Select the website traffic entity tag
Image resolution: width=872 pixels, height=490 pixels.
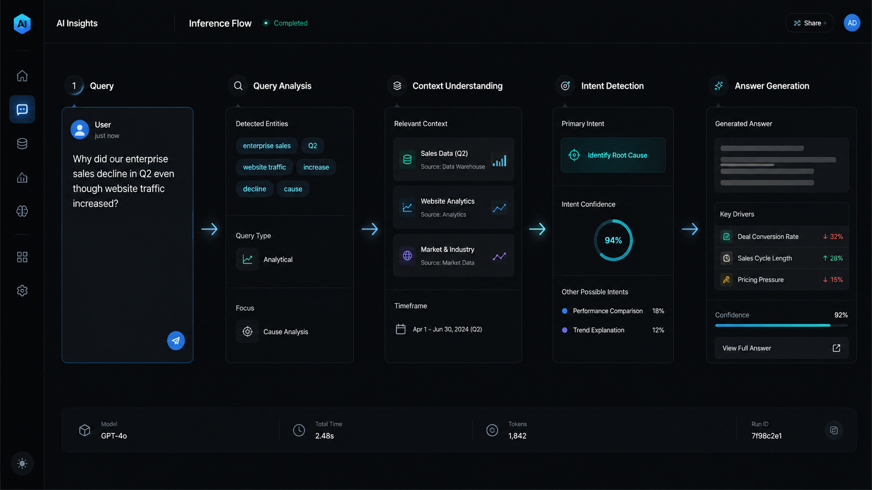point(264,167)
